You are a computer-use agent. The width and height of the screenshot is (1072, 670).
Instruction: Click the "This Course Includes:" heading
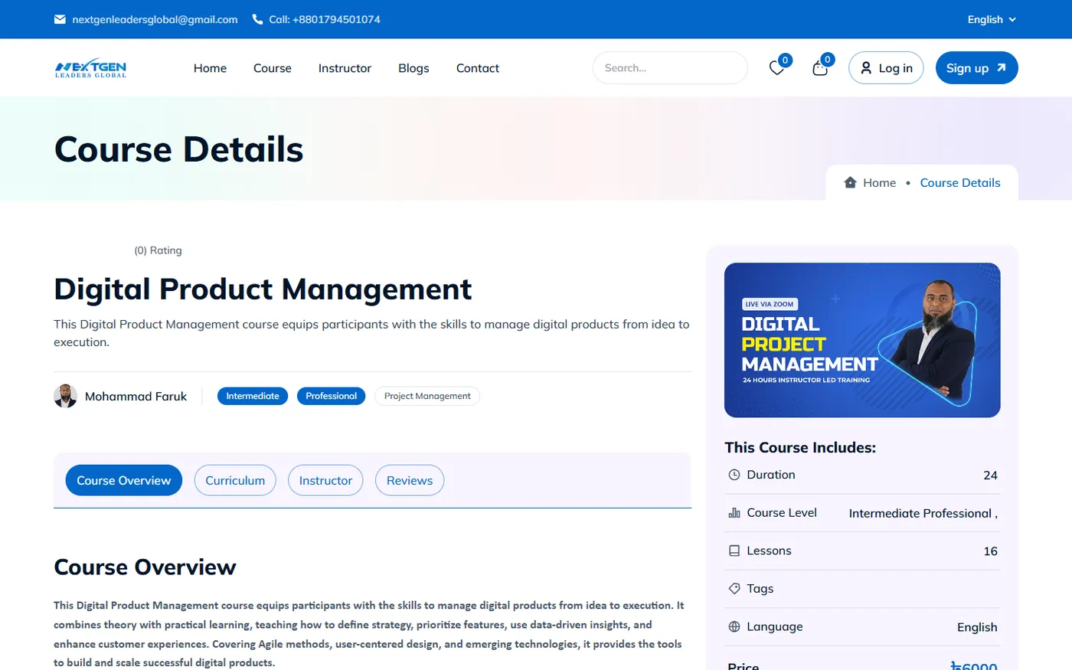[800, 447]
